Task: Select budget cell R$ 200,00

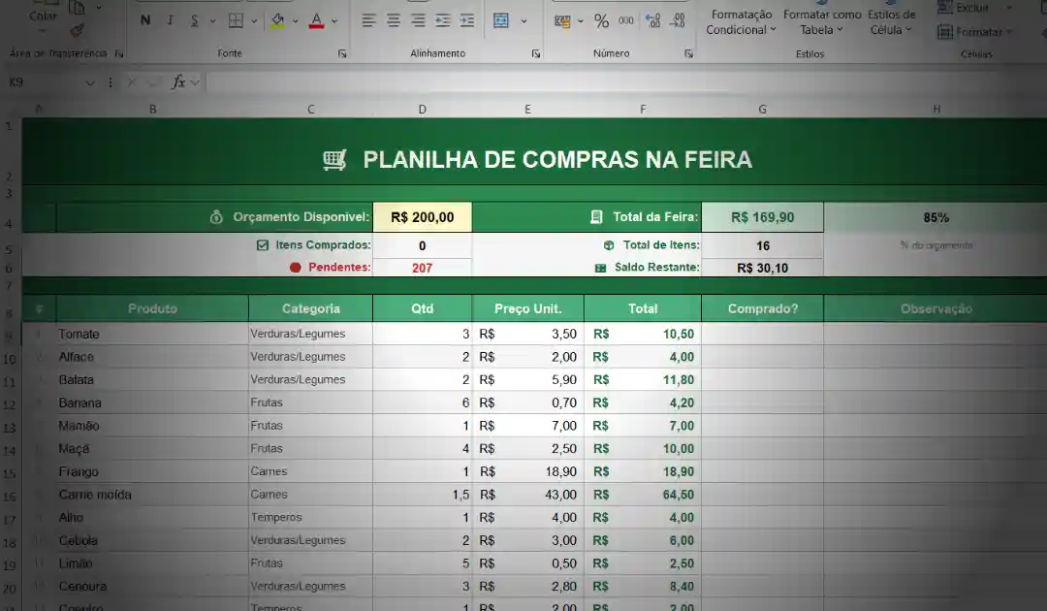Action: (x=423, y=217)
